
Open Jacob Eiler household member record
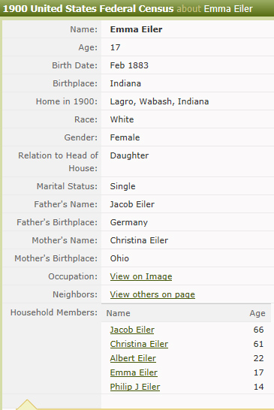pos(132,330)
